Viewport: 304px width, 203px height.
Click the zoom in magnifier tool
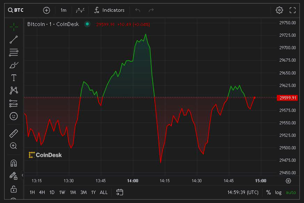click(14, 146)
